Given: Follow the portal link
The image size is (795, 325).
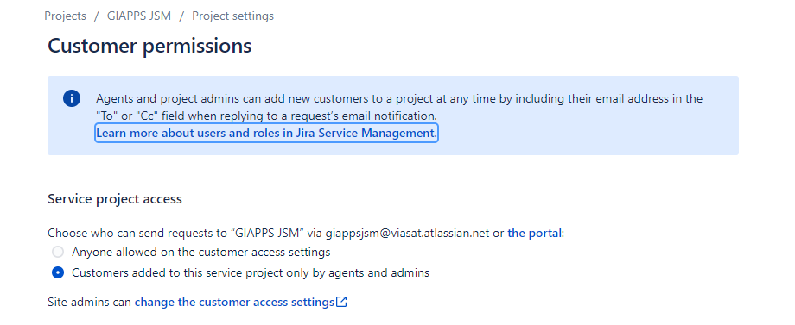Looking at the screenshot, I should (x=534, y=233).
